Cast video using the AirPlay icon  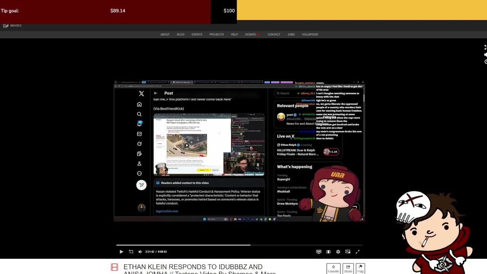coord(319,252)
